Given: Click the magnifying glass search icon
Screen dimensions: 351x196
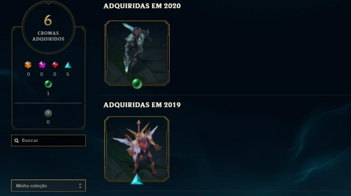Looking at the screenshot, I should [16, 140].
